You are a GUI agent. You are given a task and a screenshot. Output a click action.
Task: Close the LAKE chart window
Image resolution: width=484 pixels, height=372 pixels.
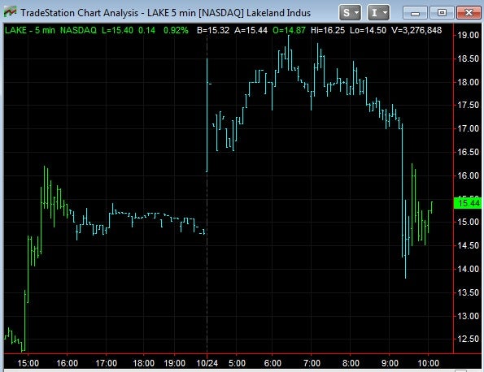[469, 13]
